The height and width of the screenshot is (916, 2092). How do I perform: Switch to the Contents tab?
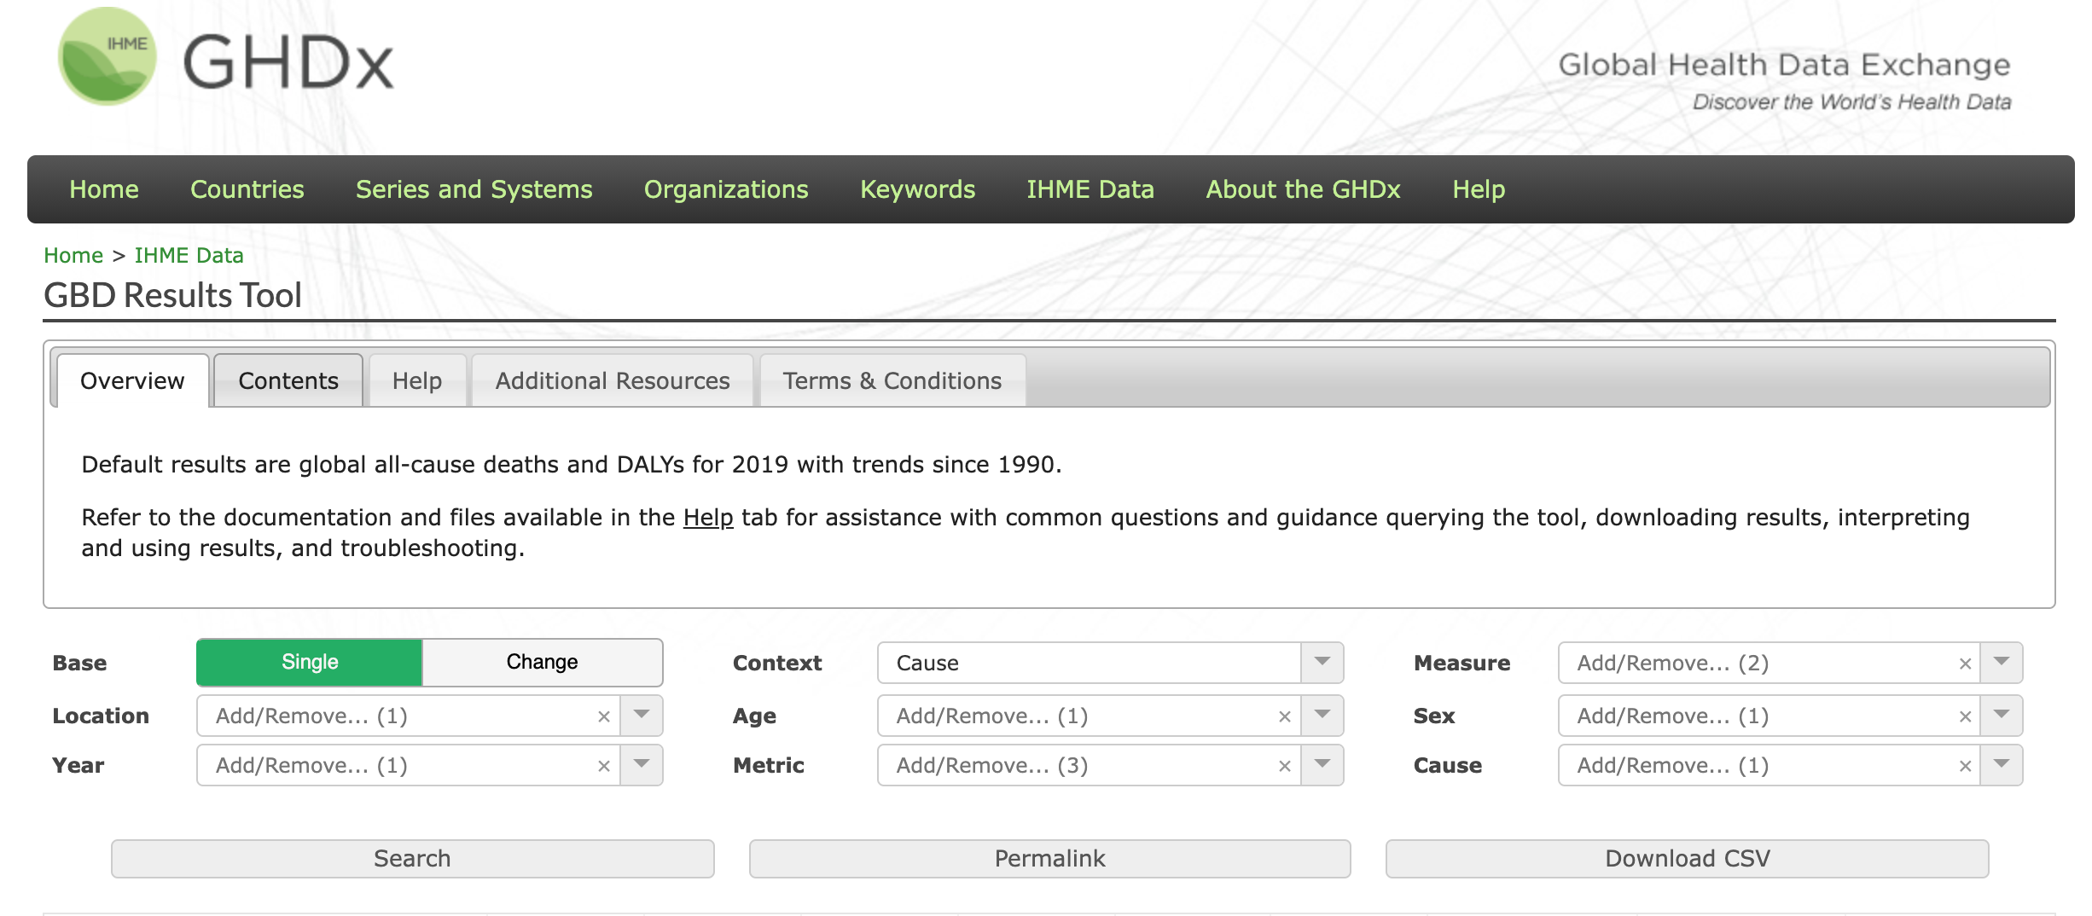(288, 381)
